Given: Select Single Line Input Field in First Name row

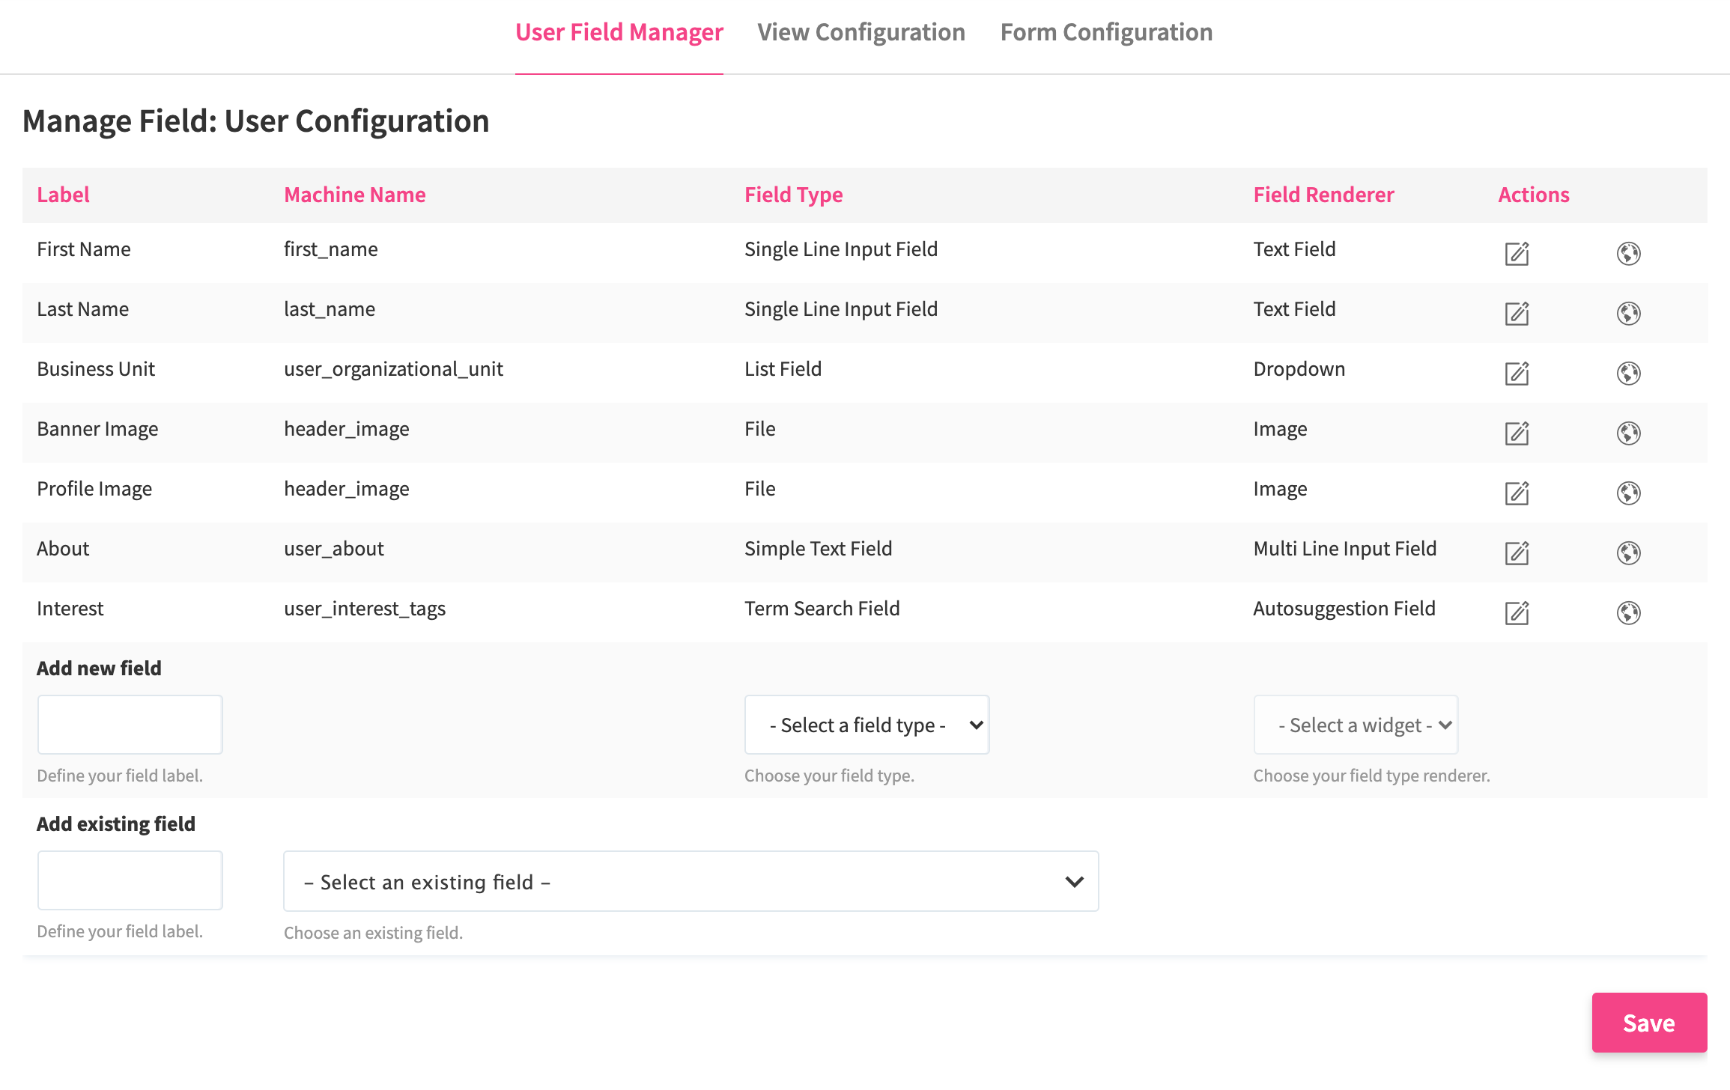Looking at the screenshot, I should [841, 249].
